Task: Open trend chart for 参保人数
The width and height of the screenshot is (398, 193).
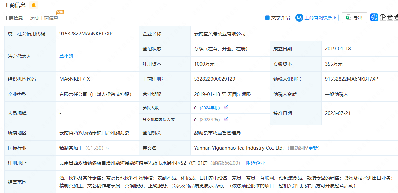Action: 226,107
